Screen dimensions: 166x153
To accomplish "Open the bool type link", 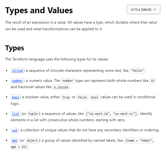I will 15,97.
